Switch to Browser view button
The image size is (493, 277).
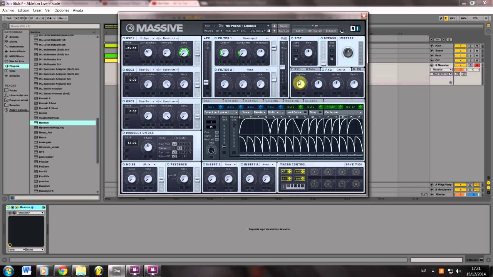(330, 31)
